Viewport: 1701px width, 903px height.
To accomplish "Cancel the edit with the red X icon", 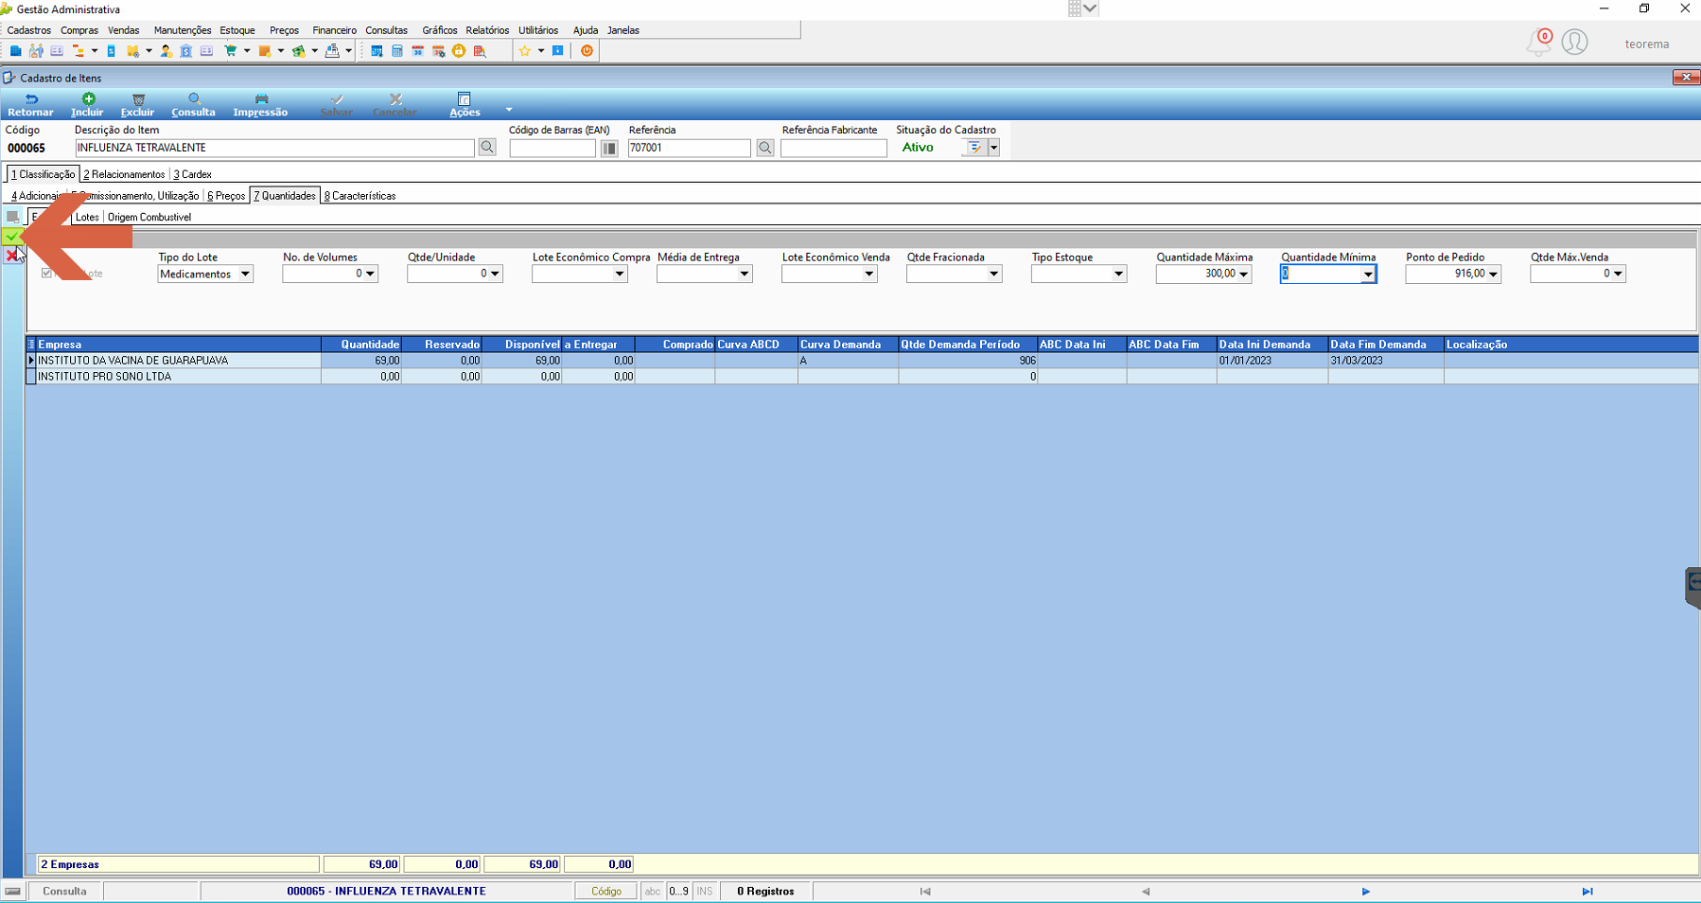I will pos(11,255).
